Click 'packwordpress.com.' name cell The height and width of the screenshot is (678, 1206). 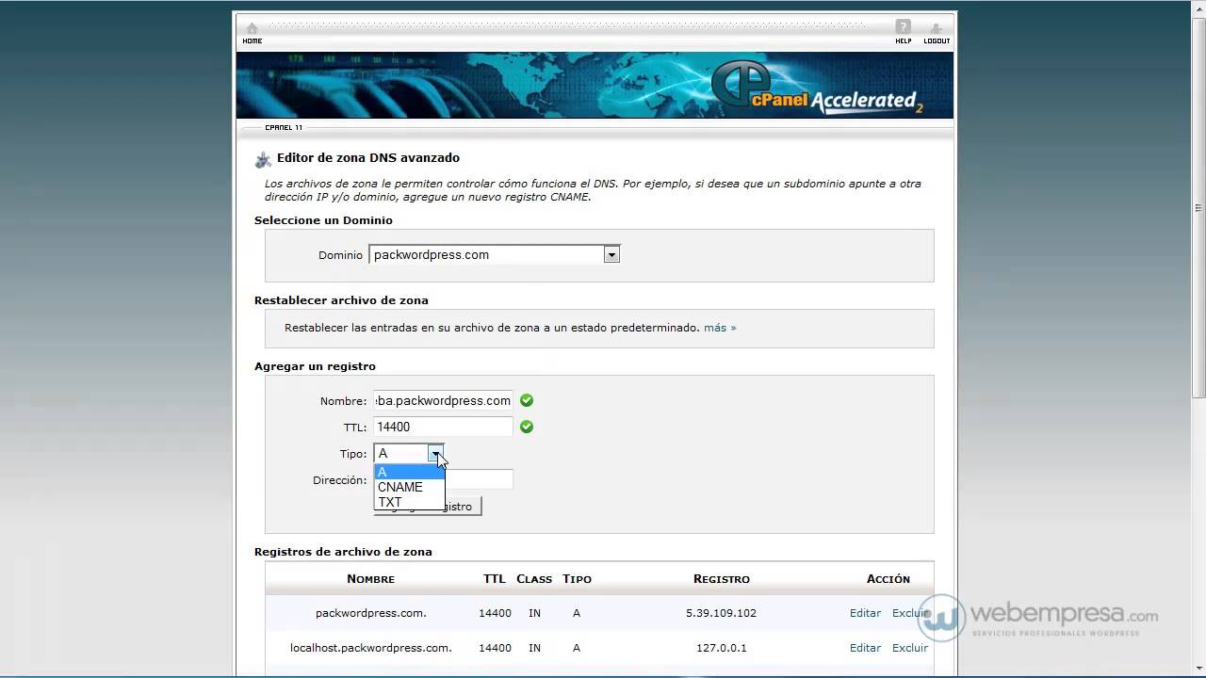click(x=371, y=613)
